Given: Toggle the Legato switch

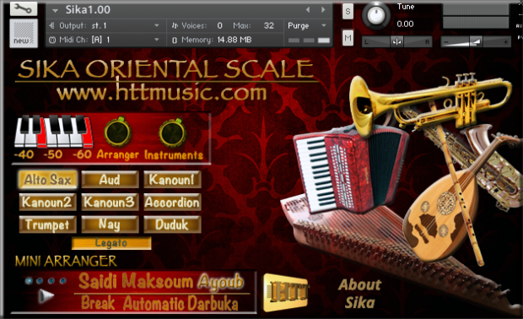Looking at the screenshot, I should pos(111,243).
